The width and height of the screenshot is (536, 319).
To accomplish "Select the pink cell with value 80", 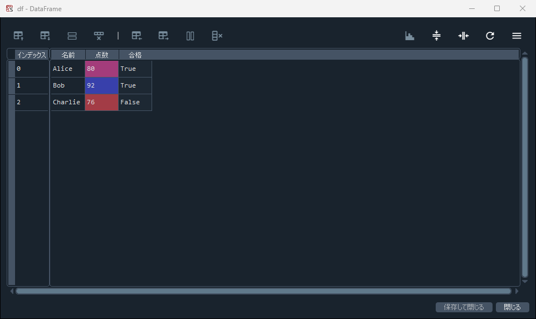I will [101, 69].
